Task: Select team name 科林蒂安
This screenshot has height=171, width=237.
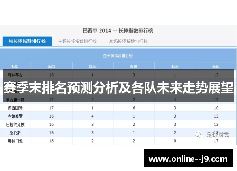Action: coord(15,75)
